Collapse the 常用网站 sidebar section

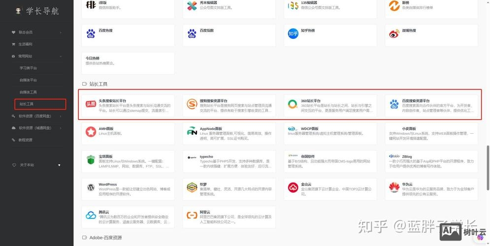61,56
